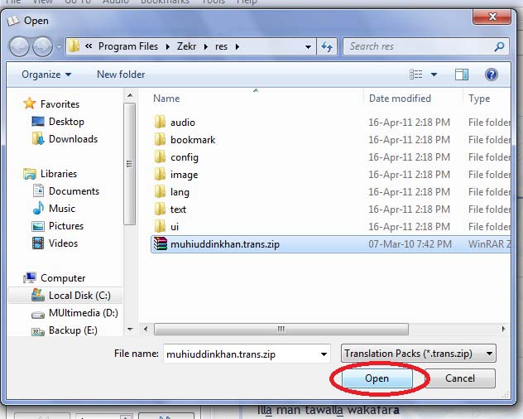Screen dimensions: 523x419
Task: Select the res breadcrumb segment
Action: coord(221,46)
